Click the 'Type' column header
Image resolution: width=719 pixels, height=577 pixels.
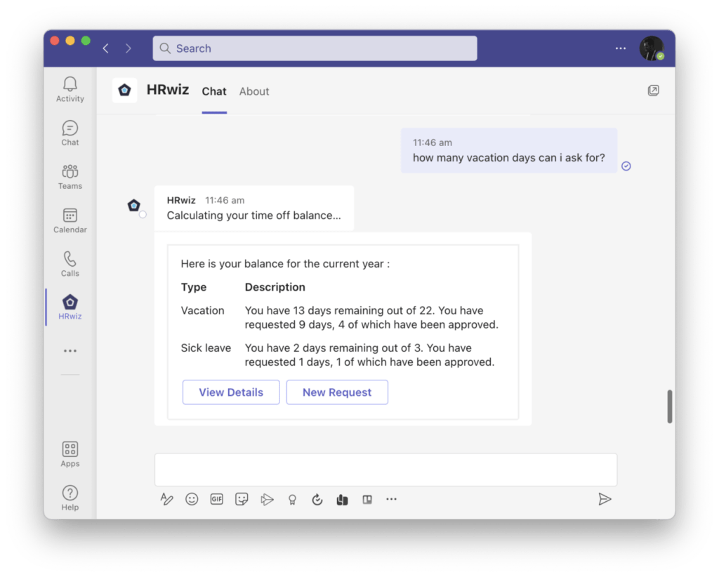(x=194, y=287)
